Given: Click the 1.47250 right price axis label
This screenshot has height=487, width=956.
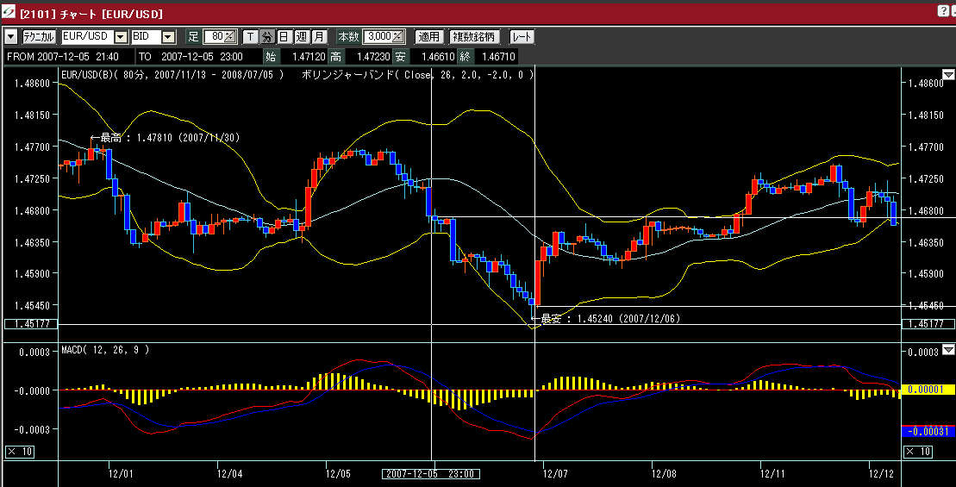Looking at the screenshot, I should click(x=926, y=178).
